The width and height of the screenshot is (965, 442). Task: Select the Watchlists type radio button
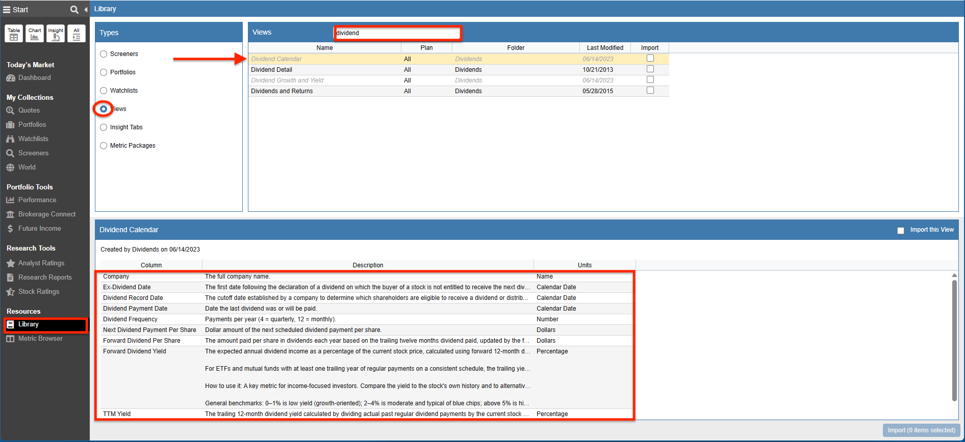point(104,91)
